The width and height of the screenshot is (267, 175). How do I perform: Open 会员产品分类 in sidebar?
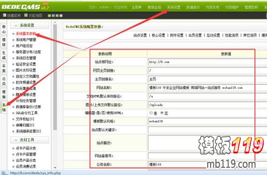coord(26,161)
